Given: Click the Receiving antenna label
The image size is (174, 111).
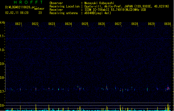Looking at the screenshot, I should pos(64,13).
